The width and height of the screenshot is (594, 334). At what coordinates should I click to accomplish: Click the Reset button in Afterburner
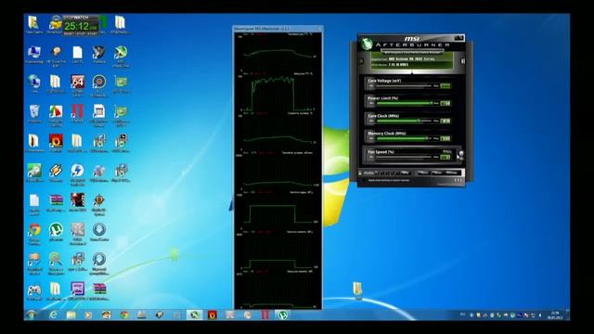click(436, 173)
